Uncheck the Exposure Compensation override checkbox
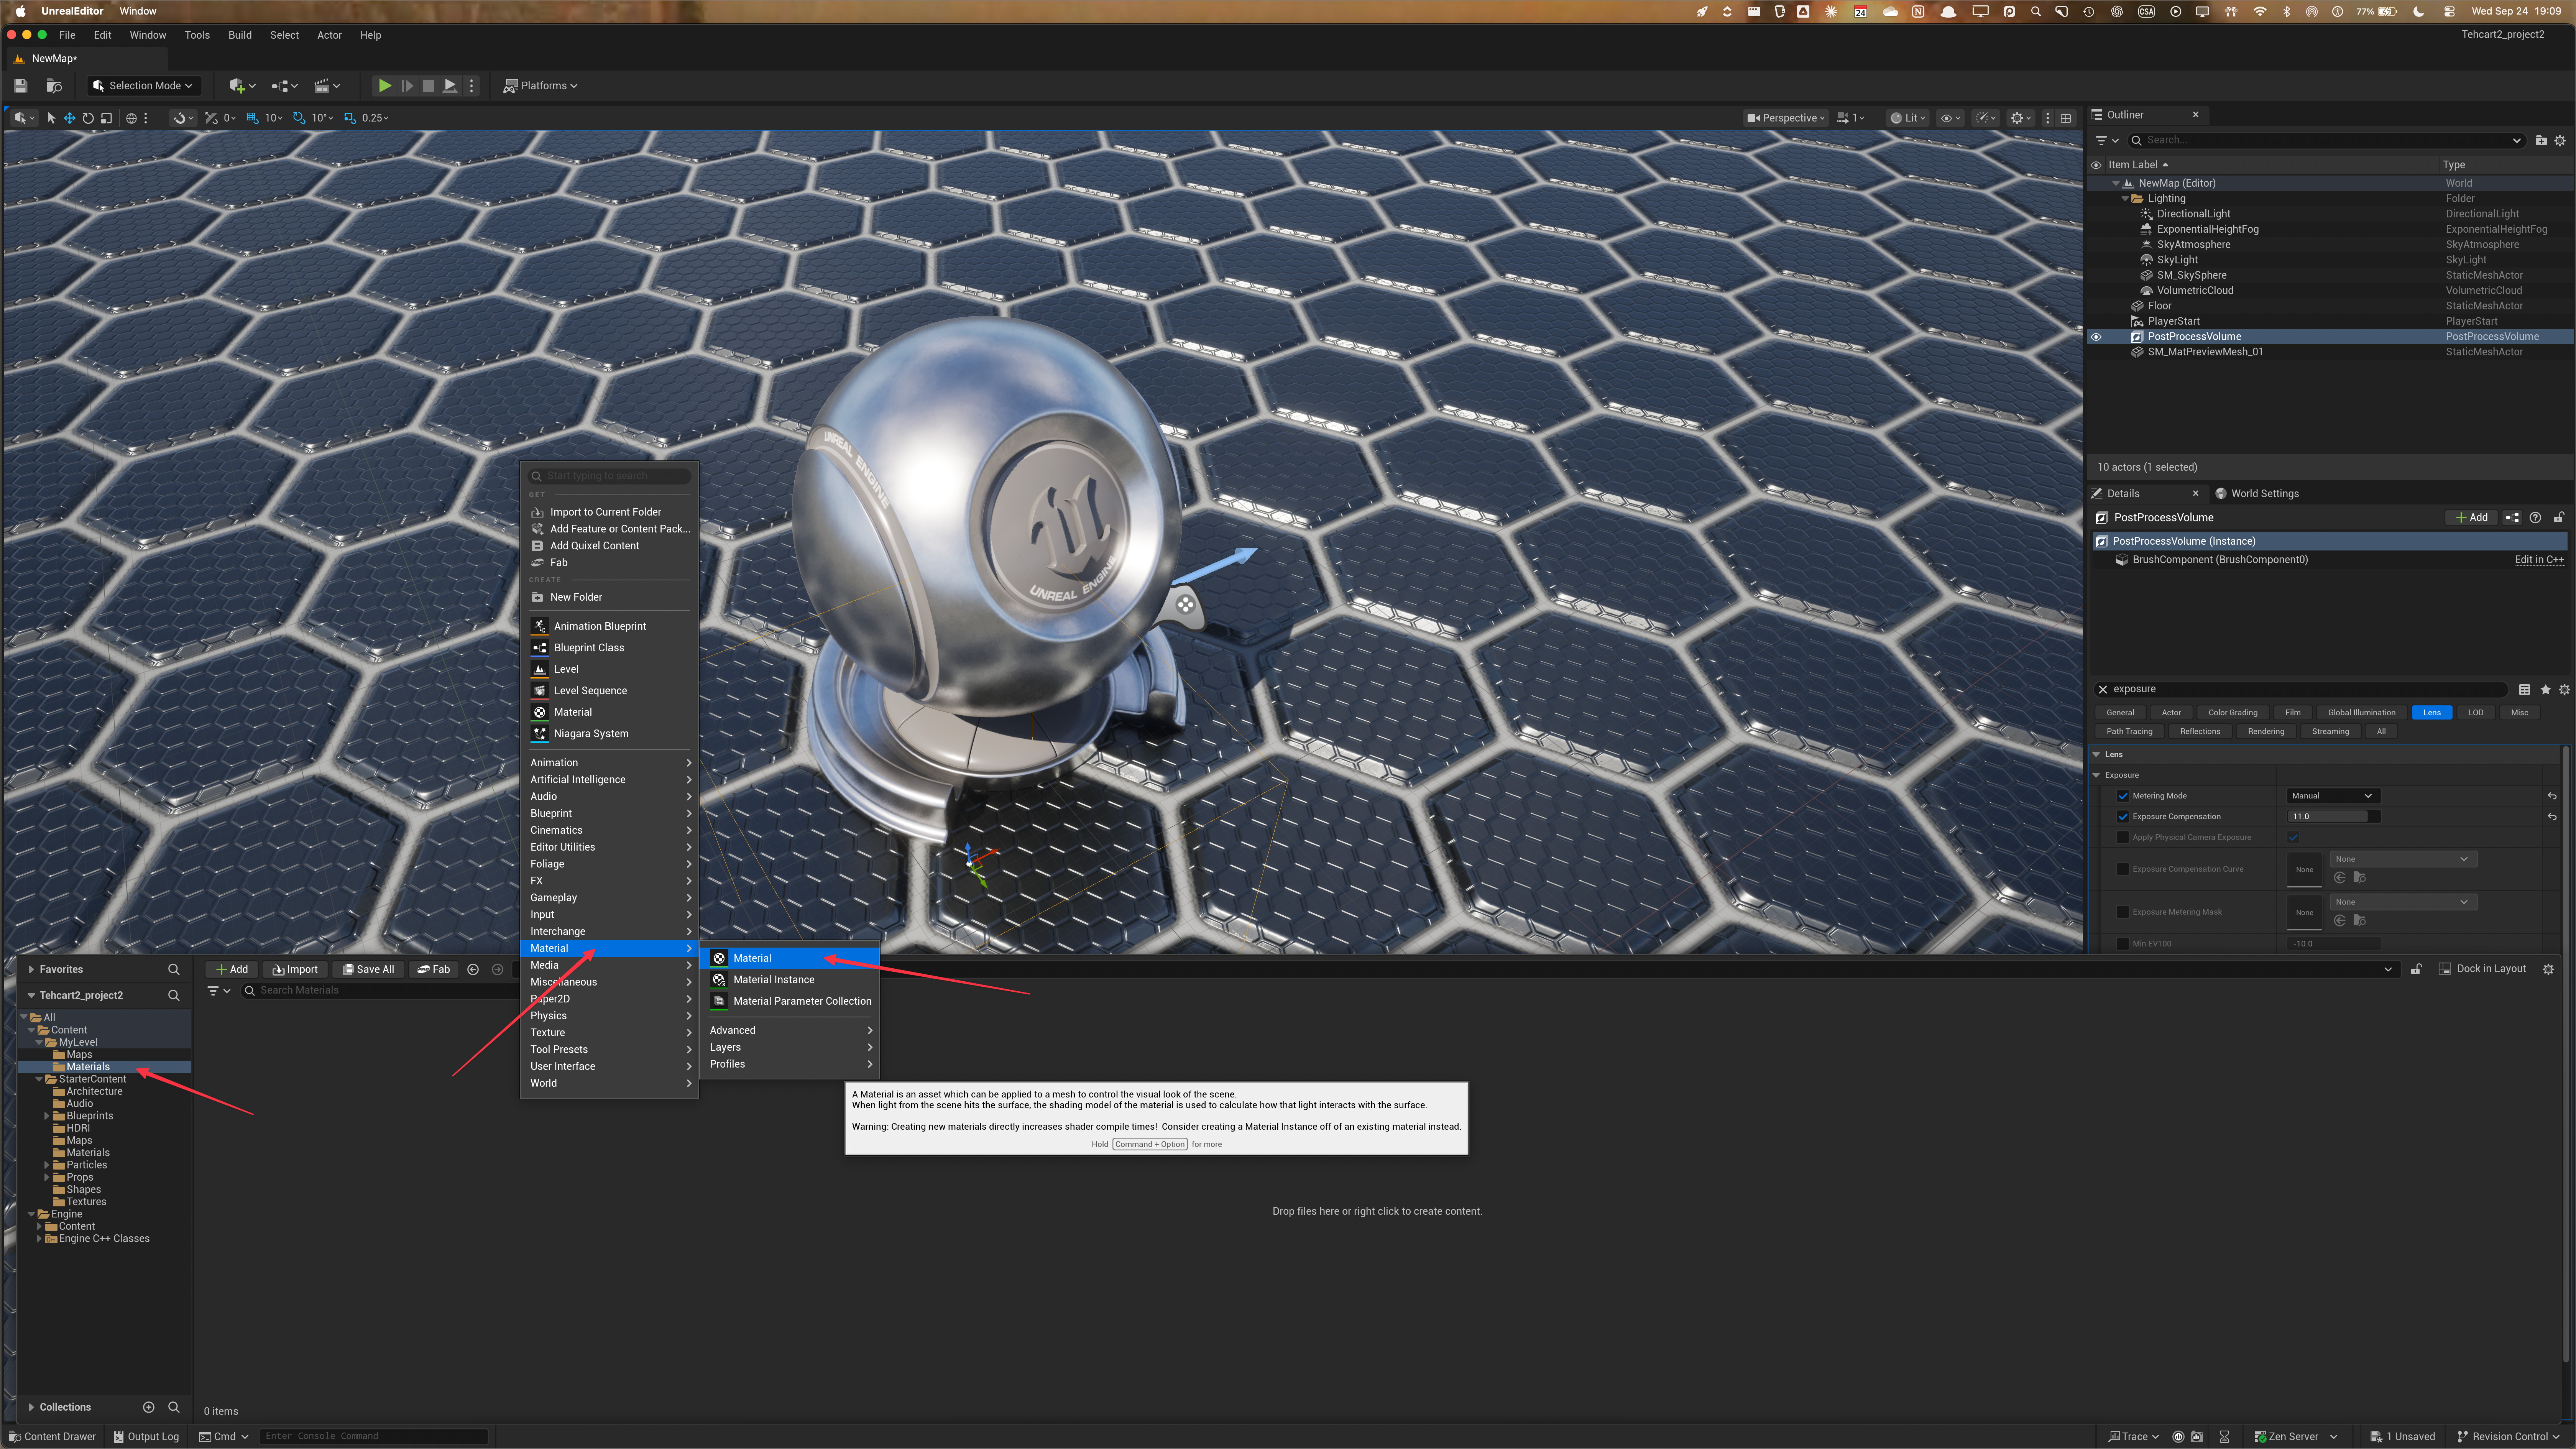 (x=2123, y=817)
